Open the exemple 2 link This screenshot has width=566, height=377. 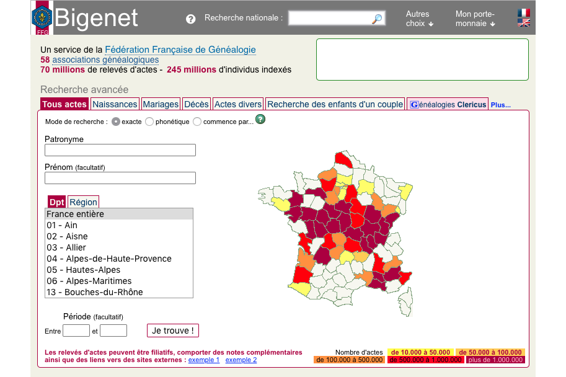[241, 360]
